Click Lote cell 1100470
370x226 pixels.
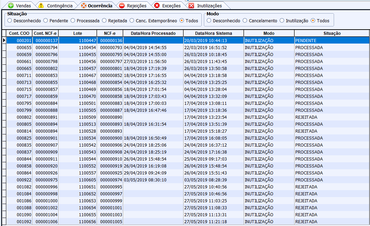(77, 96)
